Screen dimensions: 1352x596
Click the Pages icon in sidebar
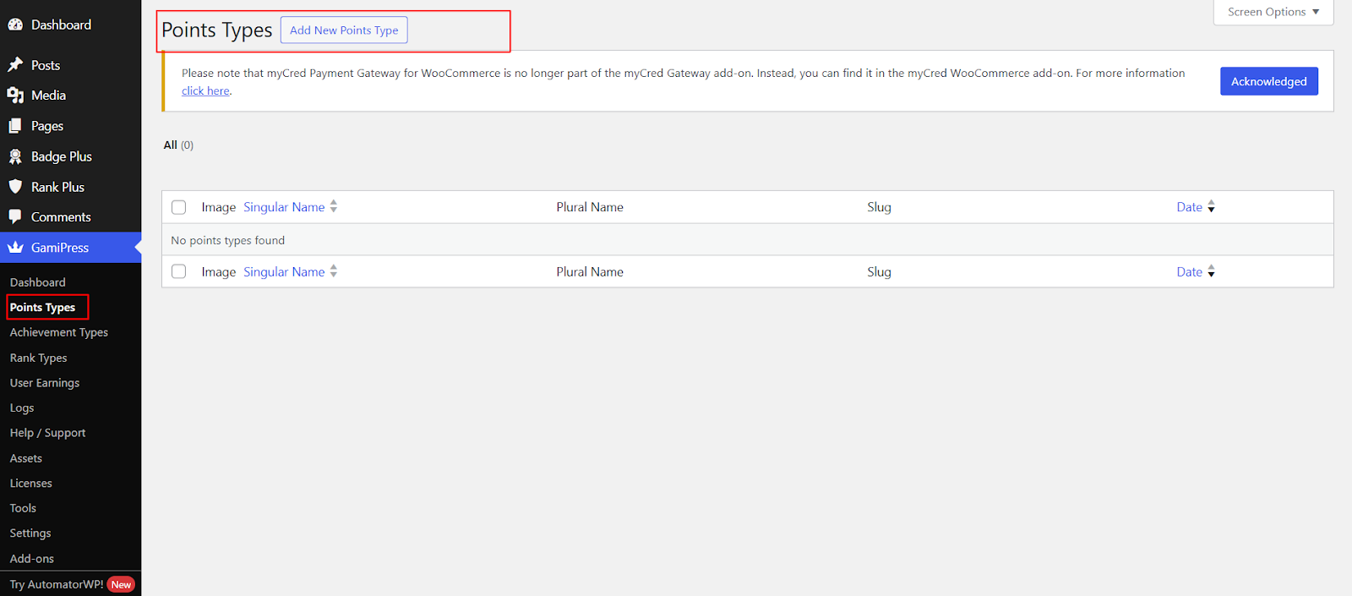click(x=15, y=126)
